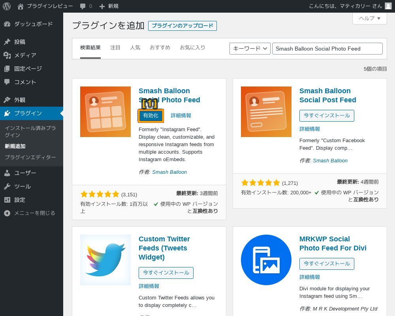Open 詳細情報 for MRKWP Social Photo Feed

(310, 277)
